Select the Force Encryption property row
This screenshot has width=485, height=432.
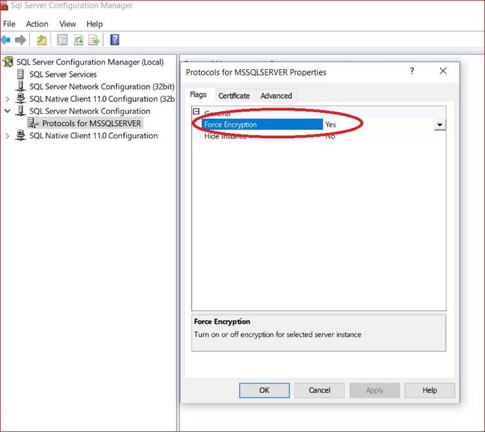click(x=319, y=125)
